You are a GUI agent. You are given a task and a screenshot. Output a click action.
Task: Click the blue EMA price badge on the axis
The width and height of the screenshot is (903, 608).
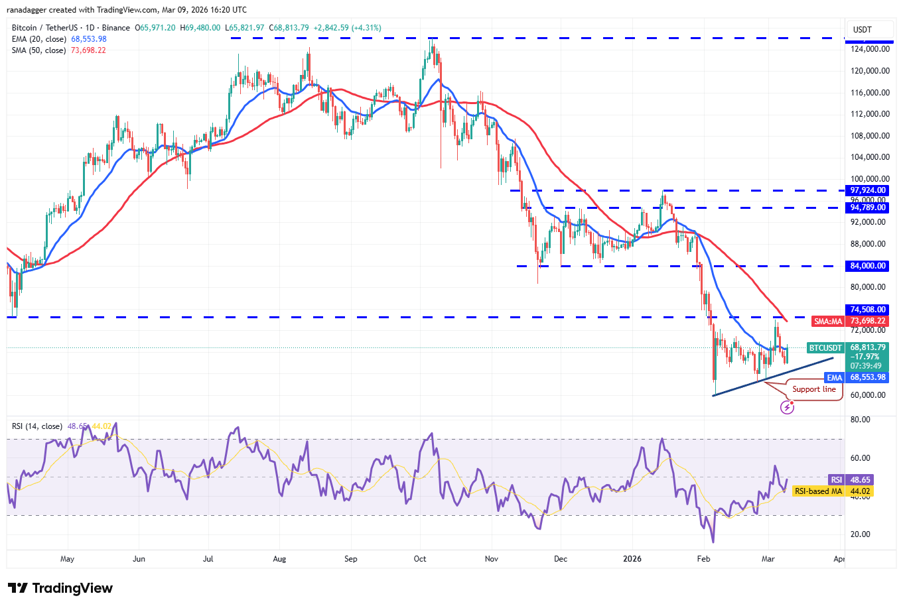click(867, 377)
